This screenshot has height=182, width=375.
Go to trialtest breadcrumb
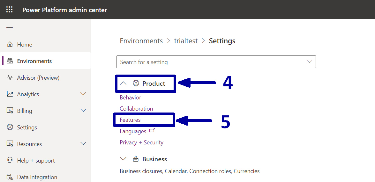tap(186, 41)
